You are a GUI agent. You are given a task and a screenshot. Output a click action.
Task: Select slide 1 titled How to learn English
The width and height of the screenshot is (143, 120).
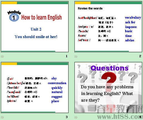coord(35,27)
